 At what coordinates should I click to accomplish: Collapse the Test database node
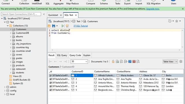5,22
